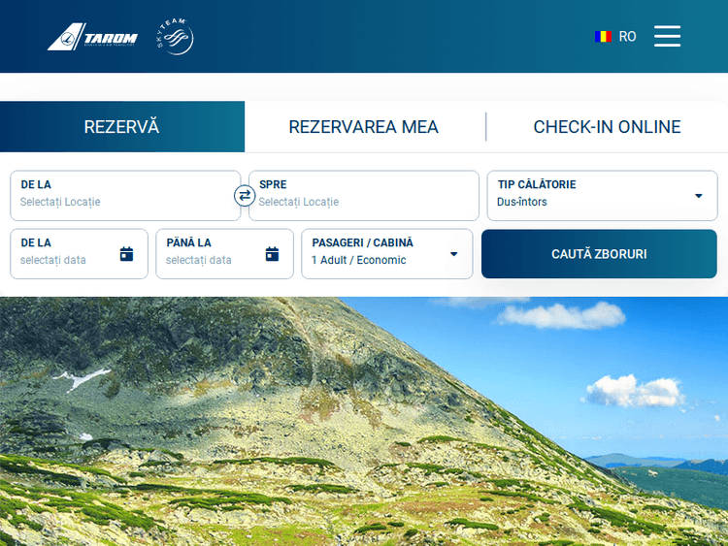
Task: Click the CAUTĂ ZBORURI button
Action: [599, 254]
